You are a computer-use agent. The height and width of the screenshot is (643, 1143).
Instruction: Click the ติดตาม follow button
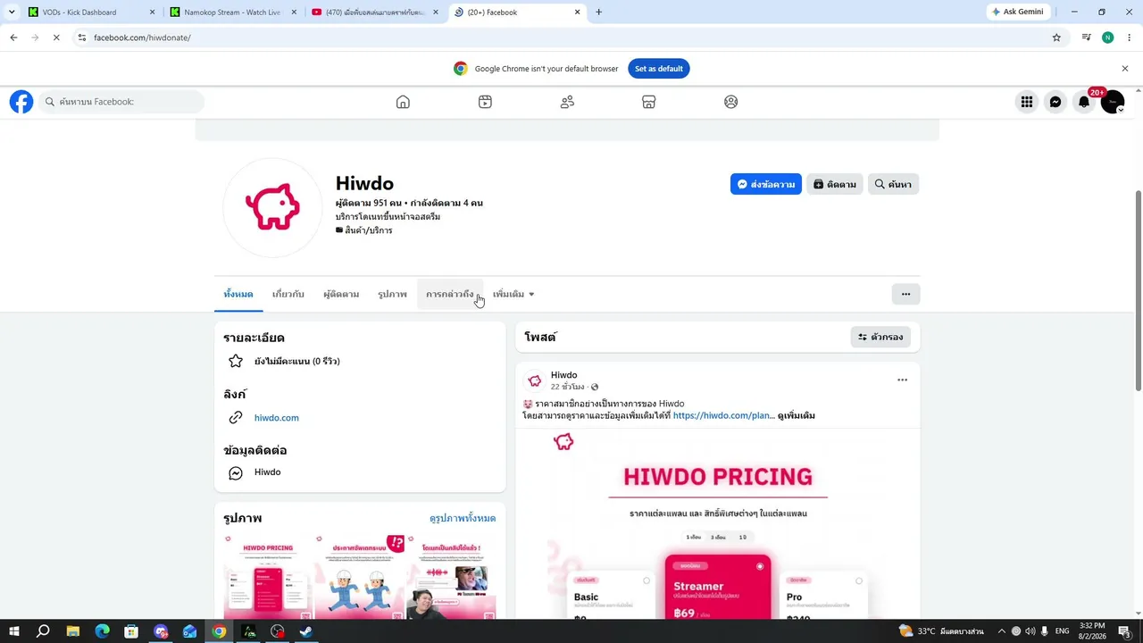tap(835, 184)
